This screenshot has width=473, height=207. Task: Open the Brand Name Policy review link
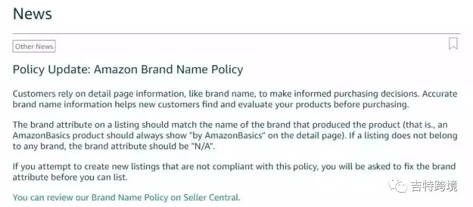click(x=127, y=198)
